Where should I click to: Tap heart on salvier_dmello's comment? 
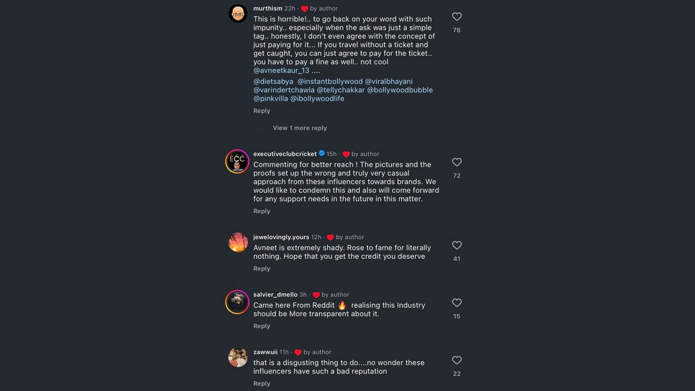tap(456, 303)
